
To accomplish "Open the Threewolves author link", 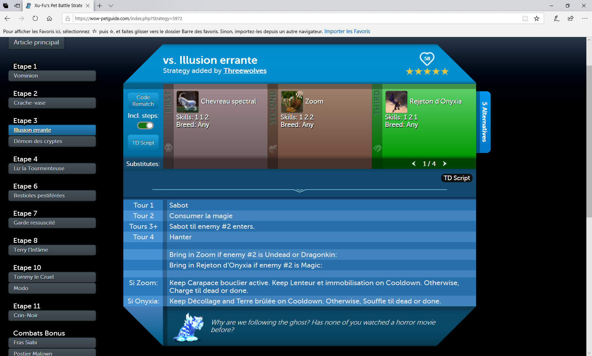I will [x=245, y=71].
